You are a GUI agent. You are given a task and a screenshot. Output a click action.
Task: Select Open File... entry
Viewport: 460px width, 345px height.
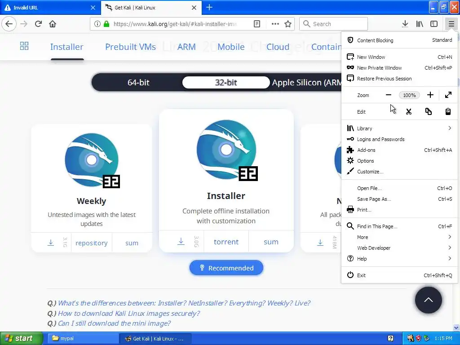399,188
